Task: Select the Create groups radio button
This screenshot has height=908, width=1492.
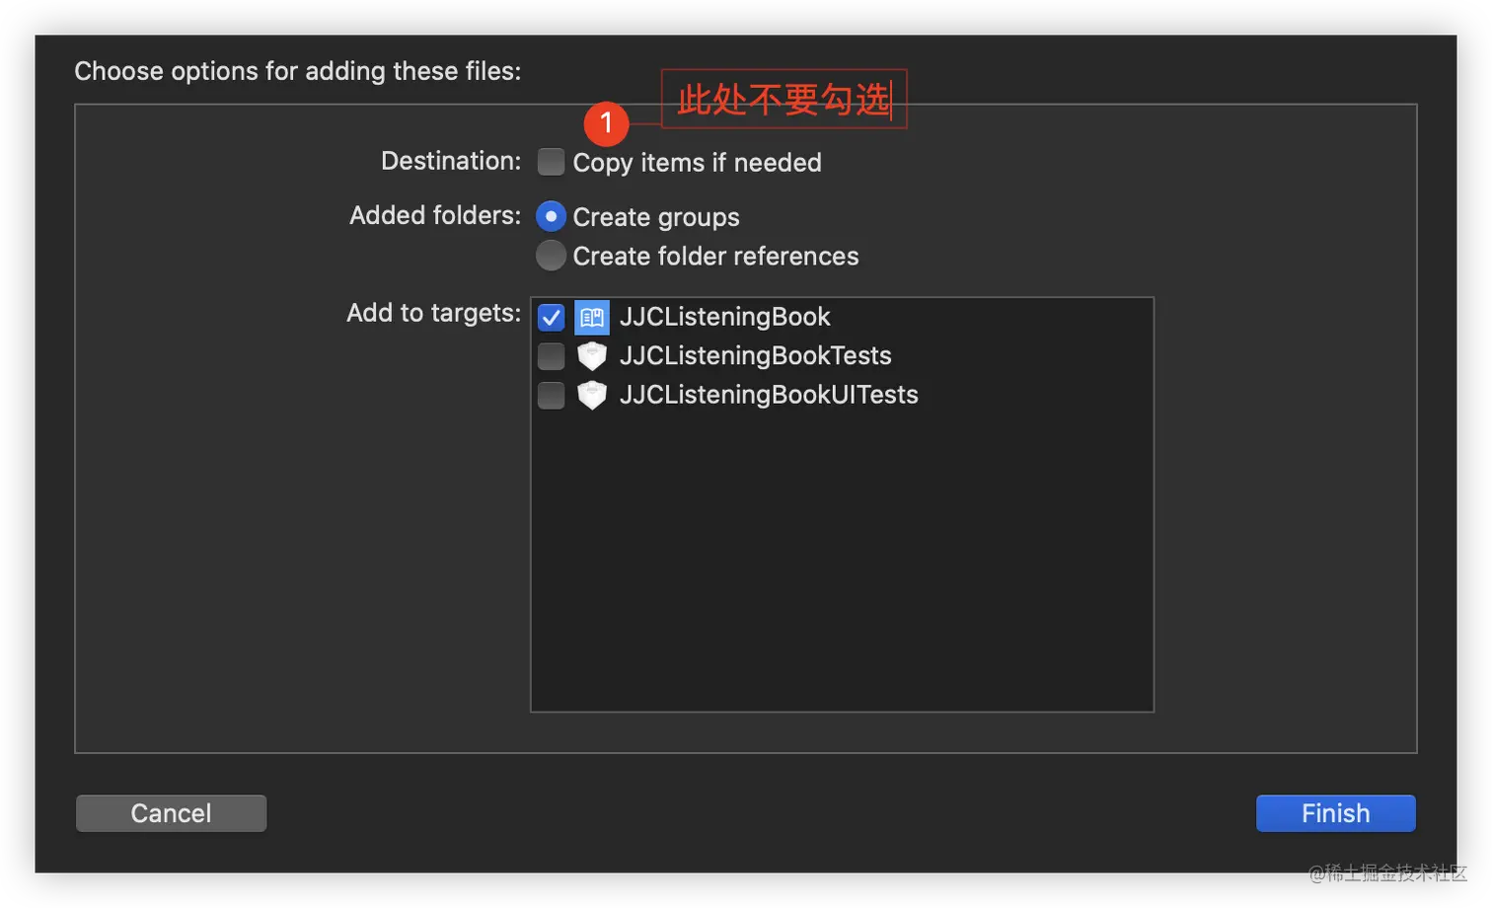Action: (x=551, y=216)
